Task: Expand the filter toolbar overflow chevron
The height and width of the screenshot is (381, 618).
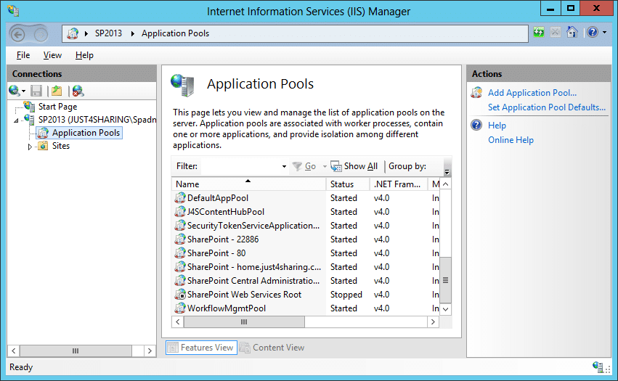Action: click(x=447, y=172)
